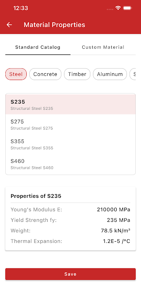Tap the Weight 78.5 kN/m³ value
Viewport: 141px width, 305px height.
point(115,231)
